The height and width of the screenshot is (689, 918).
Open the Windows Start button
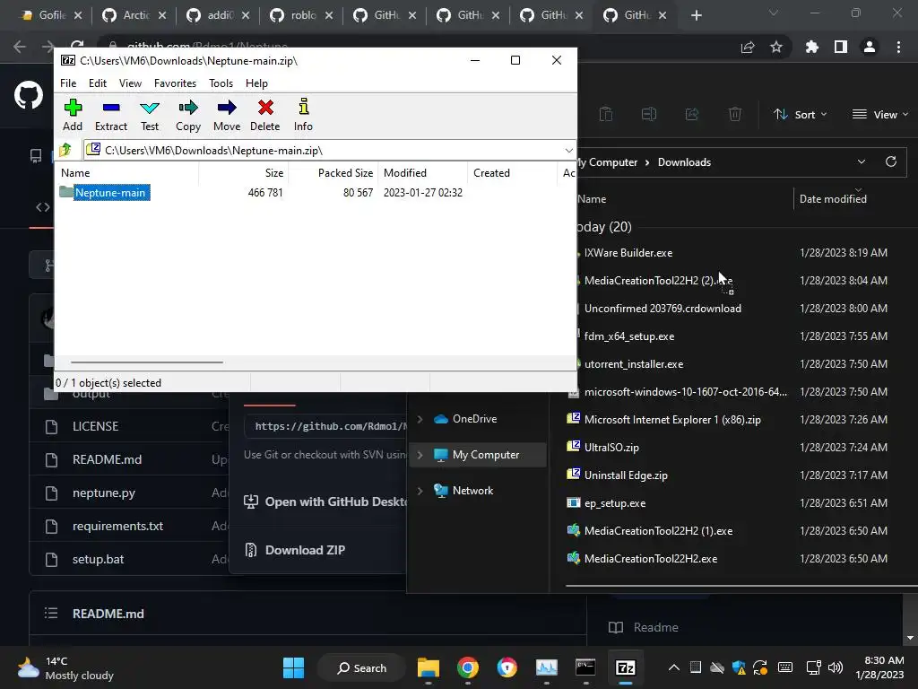293,667
